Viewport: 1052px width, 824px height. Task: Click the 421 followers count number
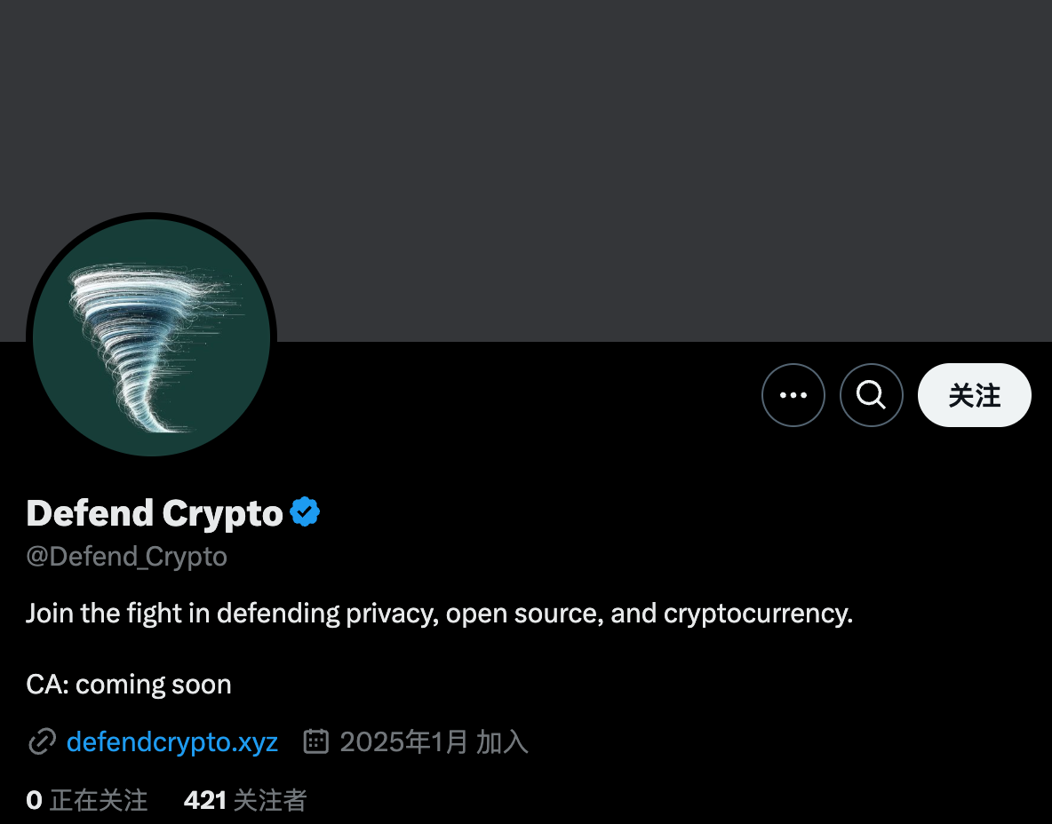click(205, 800)
